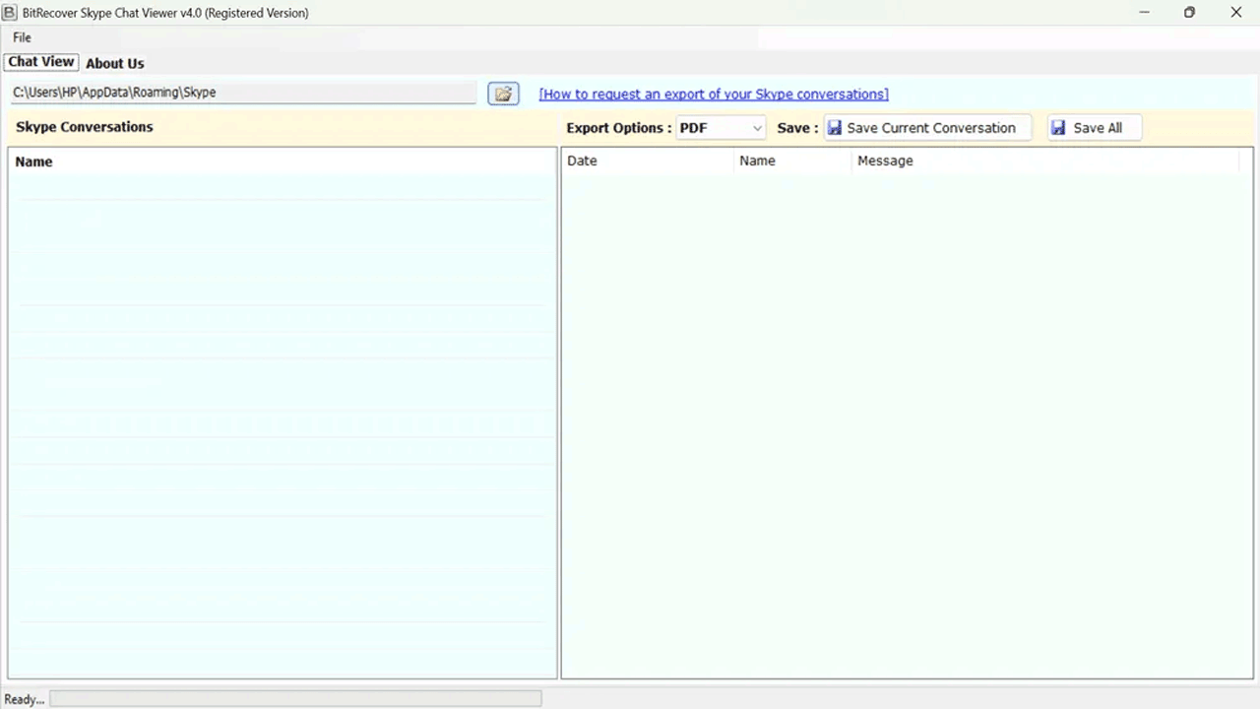Minimize the BitRecover window
This screenshot has height=709, width=1260.
pos(1144,13)
